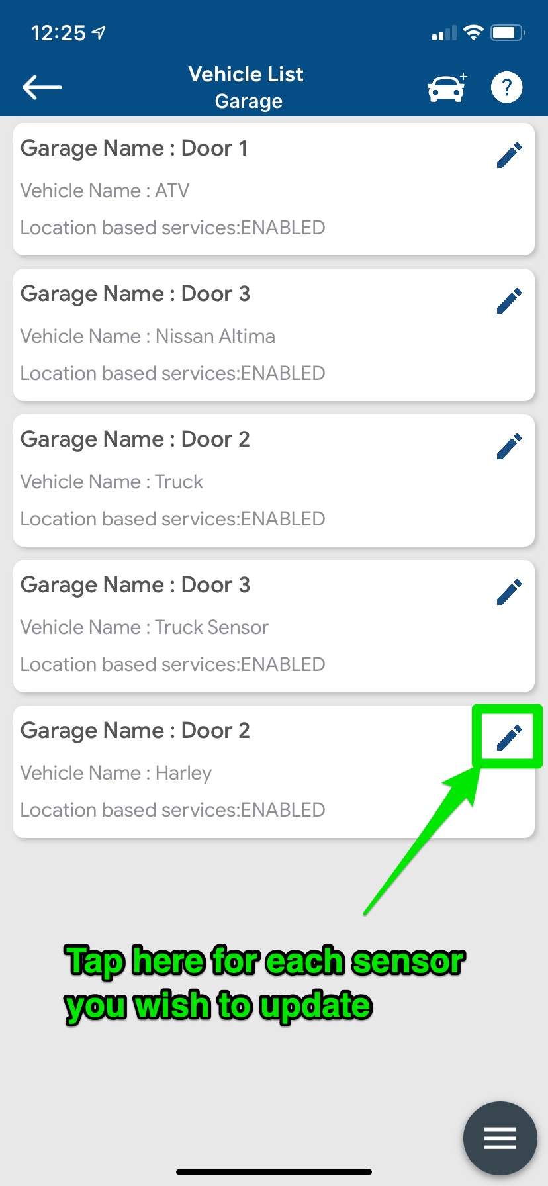Tap the Wi-Fi status icon

tap(473, 32)
